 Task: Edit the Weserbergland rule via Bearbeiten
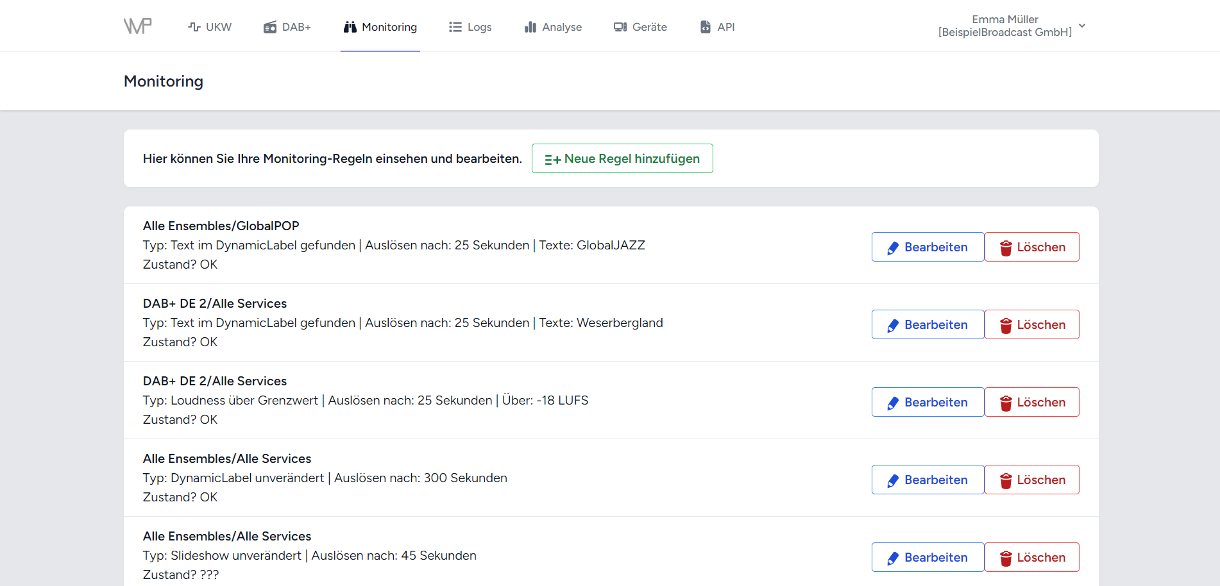[928, 324]
